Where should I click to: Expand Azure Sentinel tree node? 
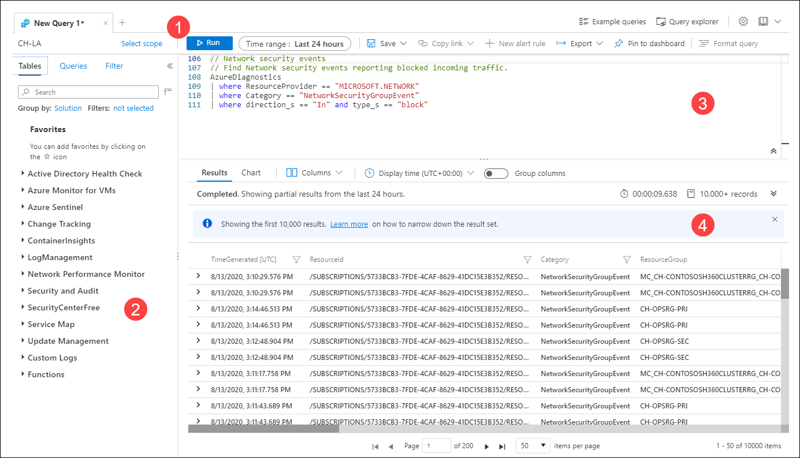click(23, 207)
